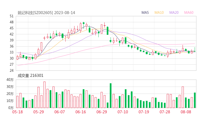Click the first red volume bar at 05-18
The image size is (199, 118).
click(x=17, y=102)
